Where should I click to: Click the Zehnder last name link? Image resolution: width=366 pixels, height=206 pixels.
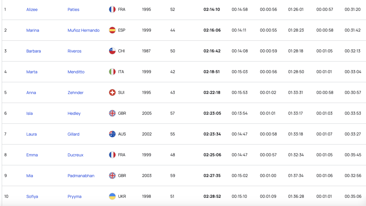(x=75, y=93)
